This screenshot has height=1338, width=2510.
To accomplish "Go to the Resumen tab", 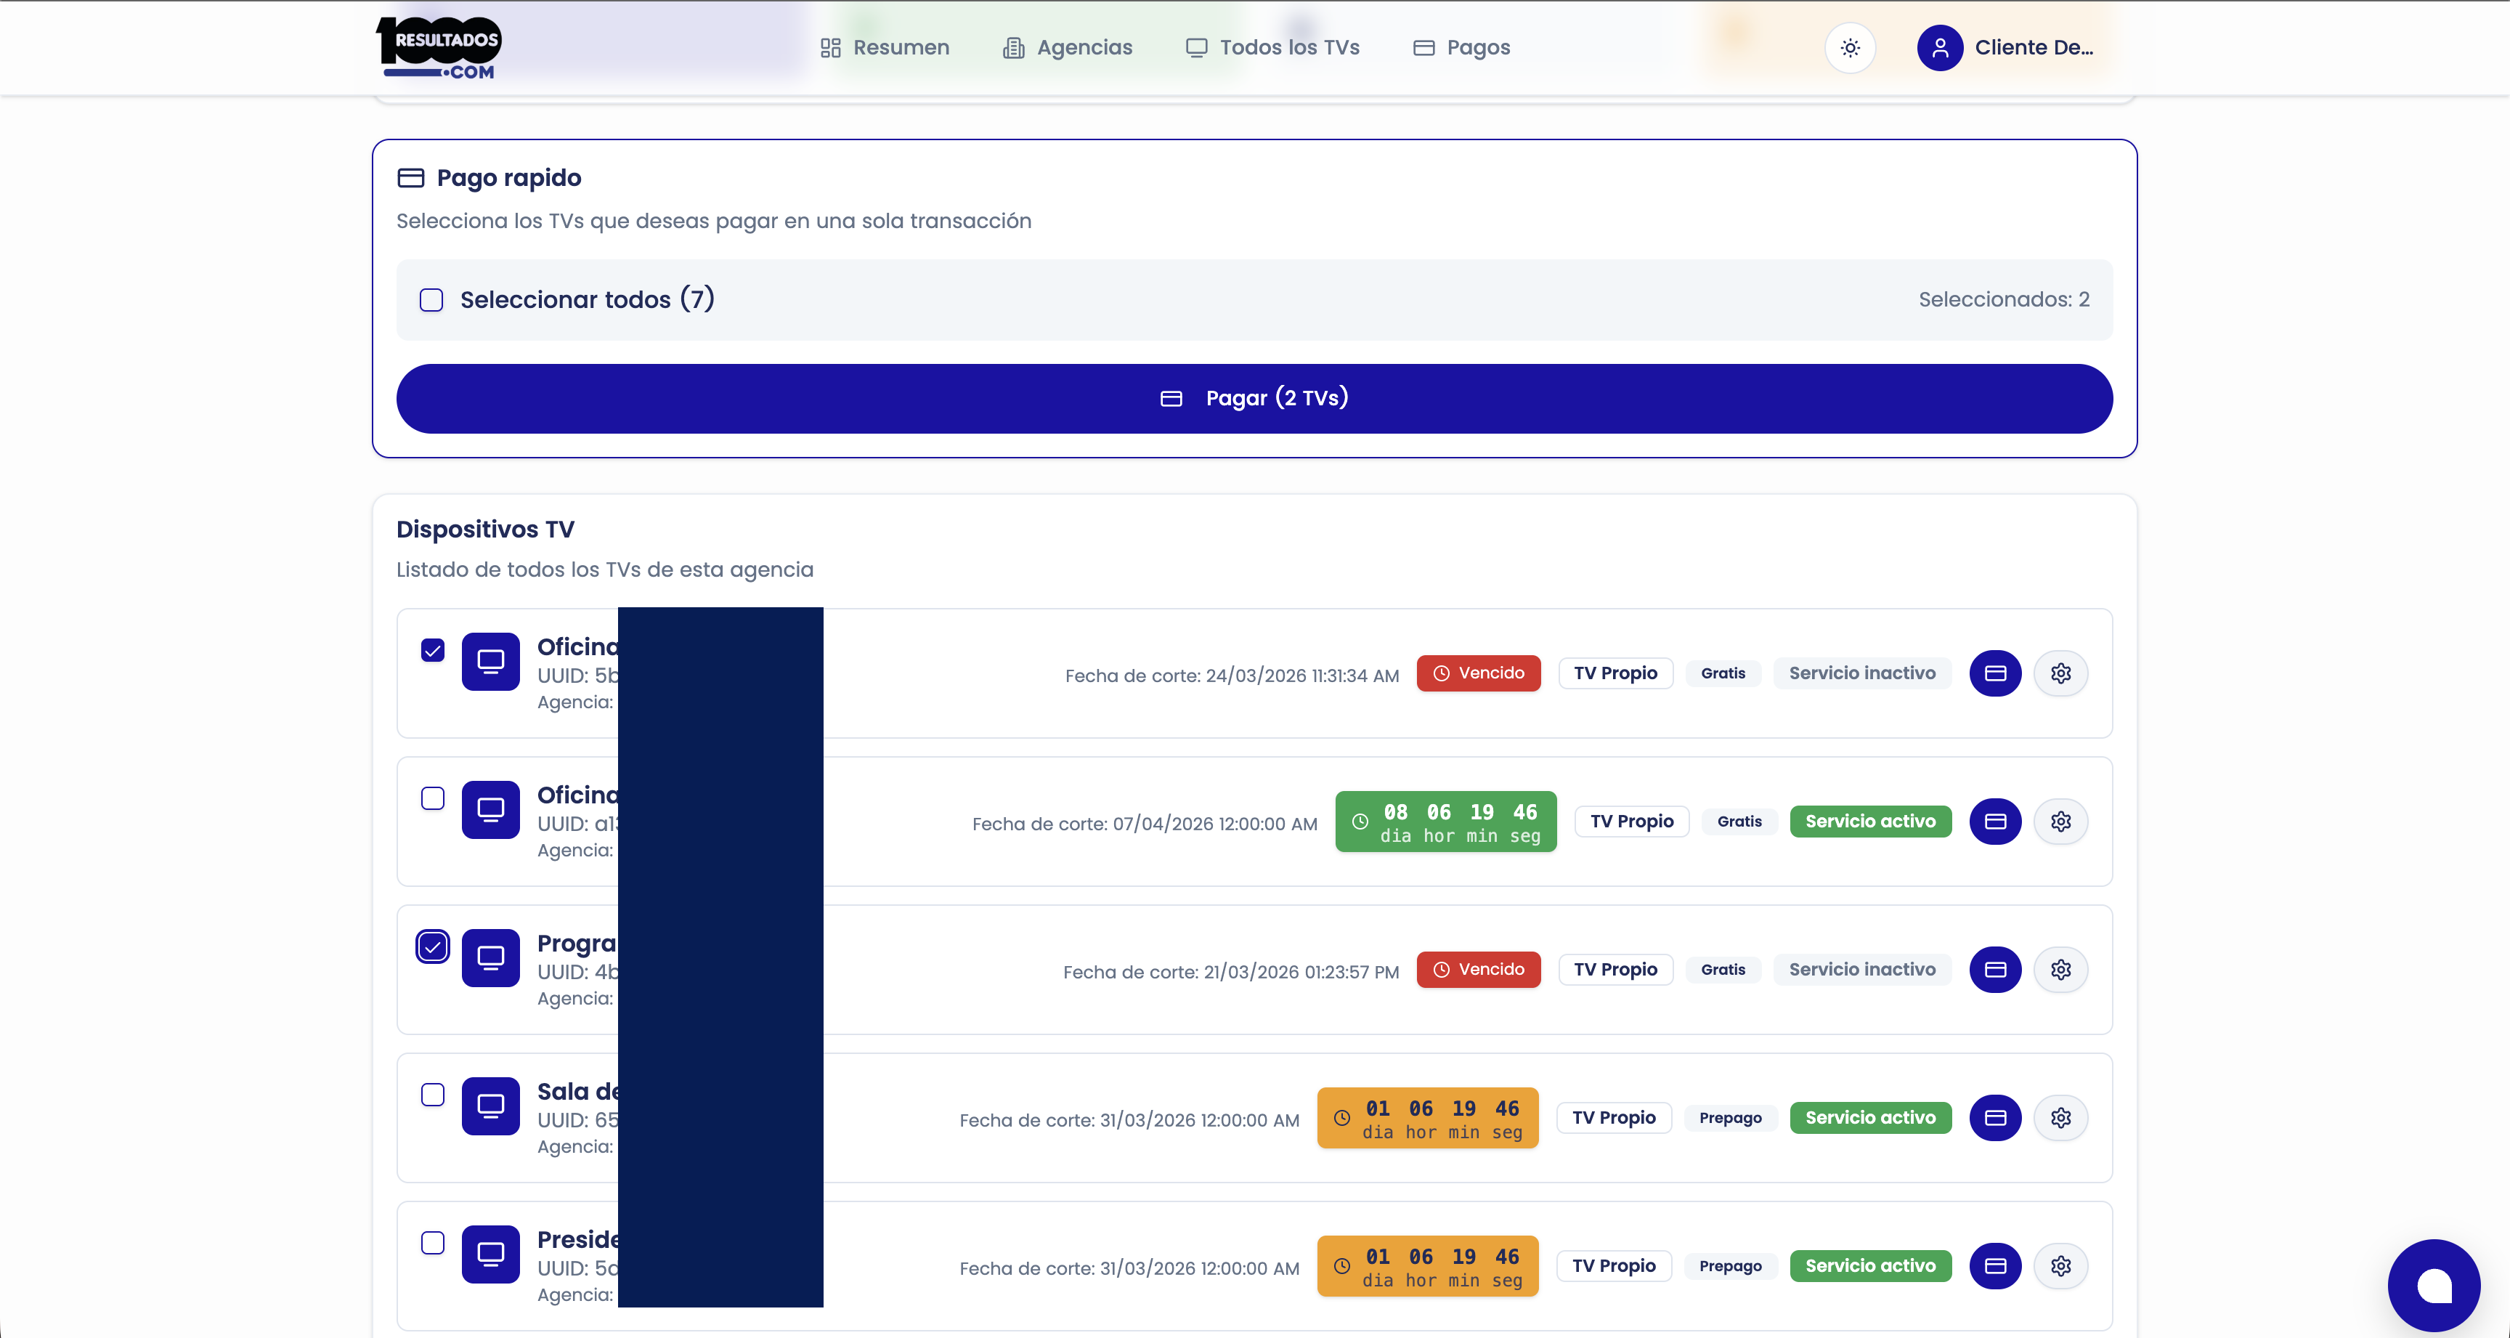I will pos(885,48).
